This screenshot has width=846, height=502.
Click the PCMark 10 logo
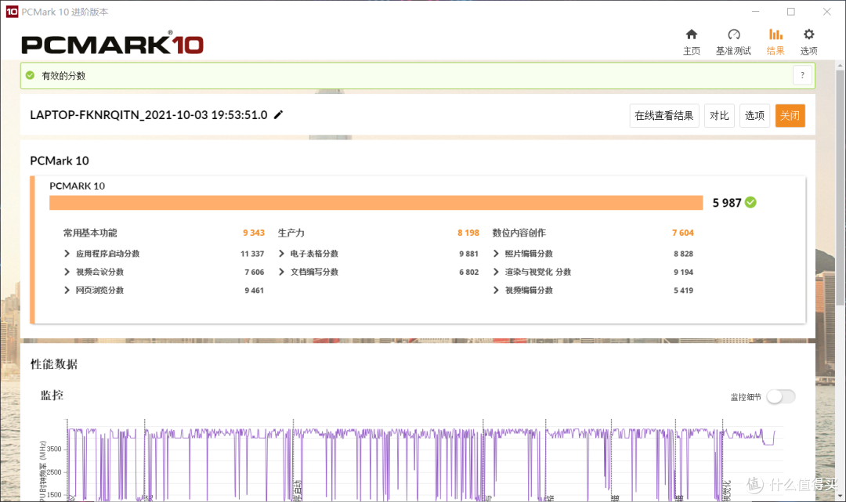pyautogui.click(x=112, y=44)
